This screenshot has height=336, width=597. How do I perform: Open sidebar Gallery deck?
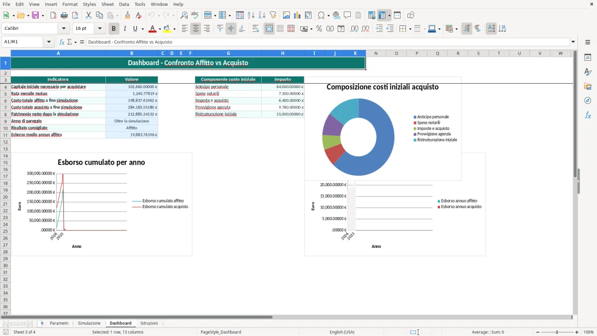[x=588, y=86]
